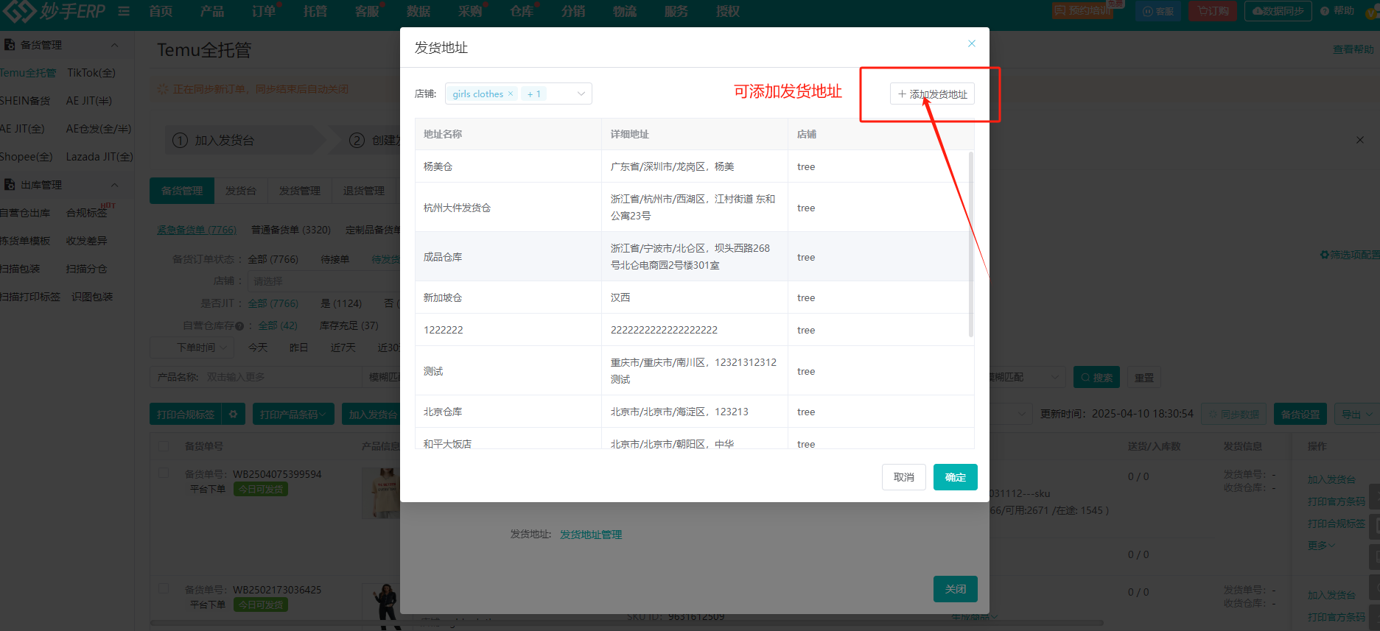Click the 添加发货地址 button
Image resolution: width=1380 pixels, height=631 pixels.
932,94
